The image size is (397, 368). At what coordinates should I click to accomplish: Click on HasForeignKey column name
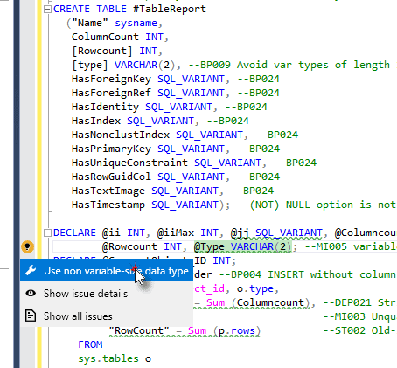click(x=111, y=79)
